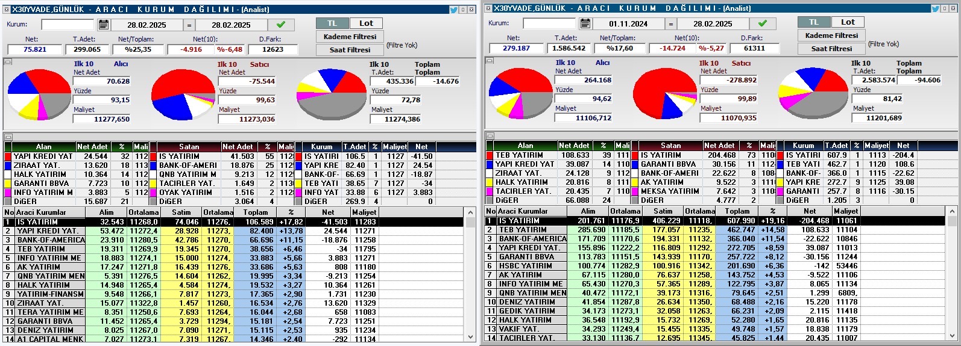Sort by Alim column header in left table
961x346 pixels.
tap(106, 212)
